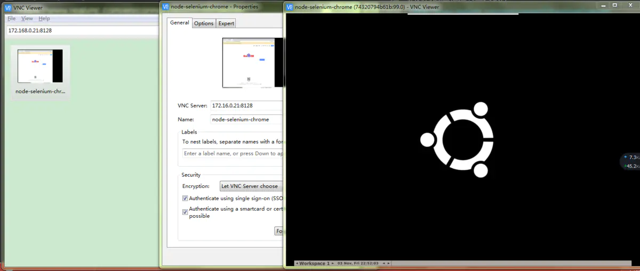This screenshot has width=640, height=271.
Task: Click the label name entry field
Action: click(233, 153)
